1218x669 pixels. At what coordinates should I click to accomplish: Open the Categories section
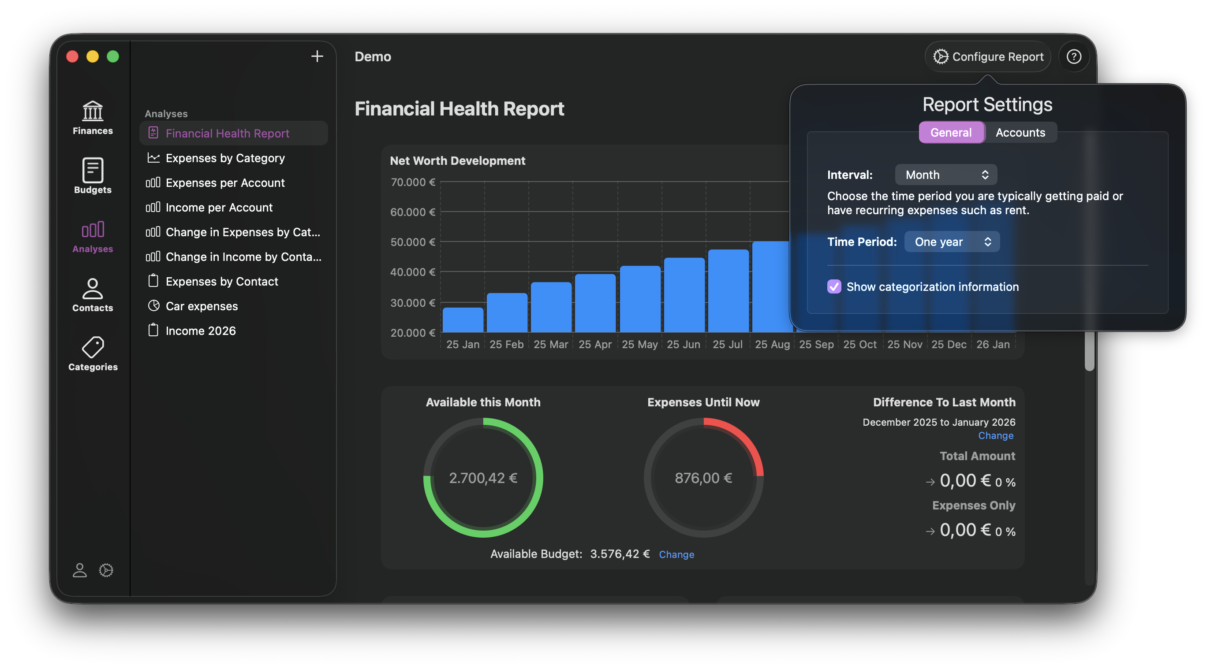click(93, 354)
